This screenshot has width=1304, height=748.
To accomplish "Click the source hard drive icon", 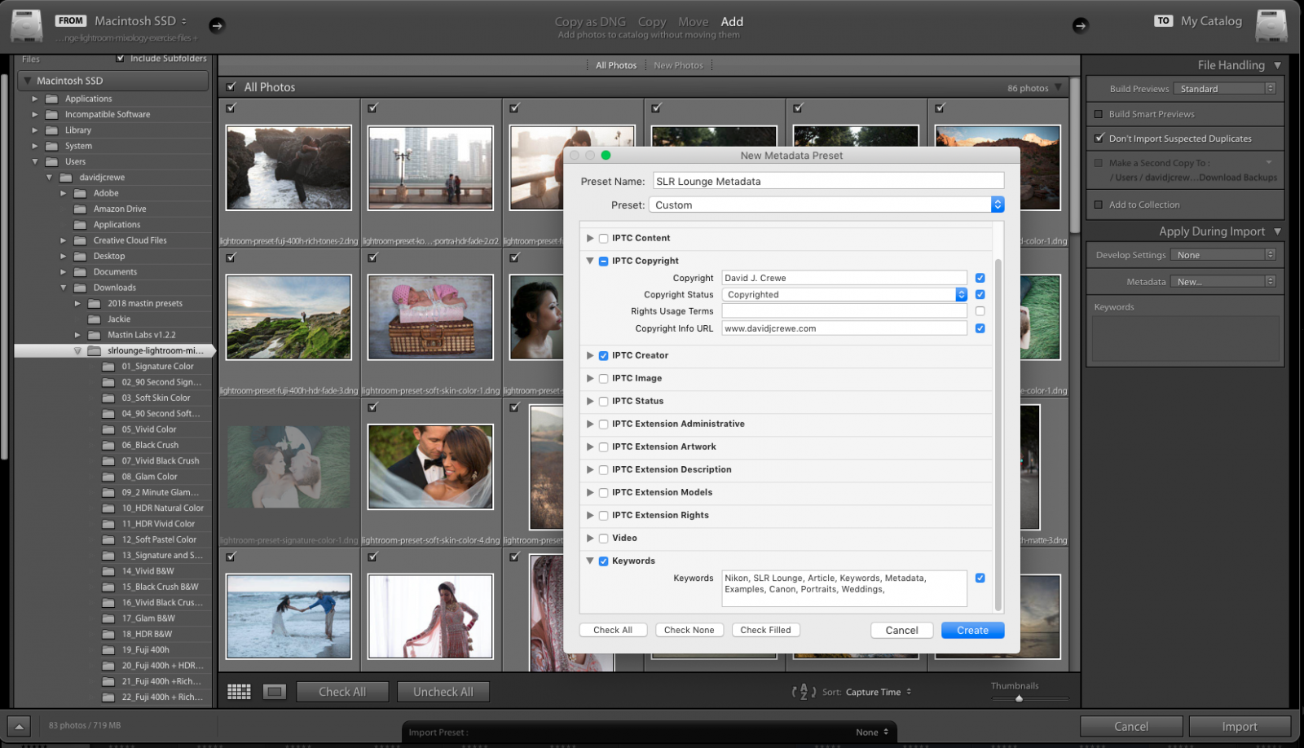I will click(x=26, y=25).
